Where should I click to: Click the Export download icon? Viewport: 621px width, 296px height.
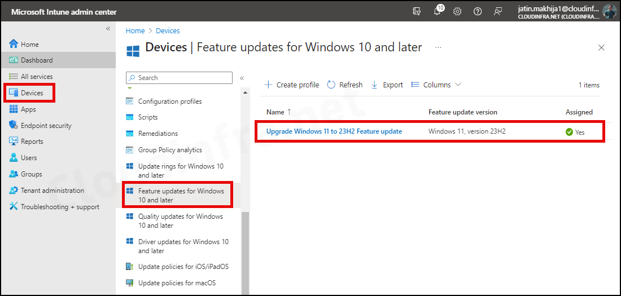click(374, 85)
